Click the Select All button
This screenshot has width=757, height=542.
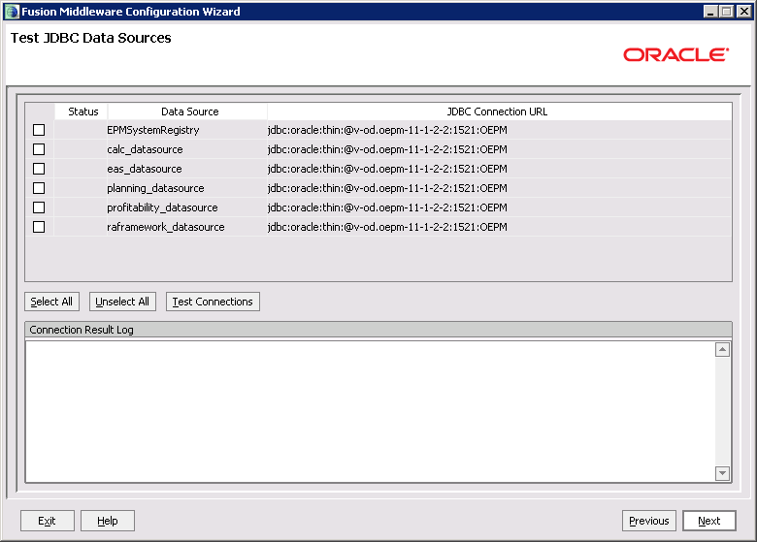[x=51, y=302]
